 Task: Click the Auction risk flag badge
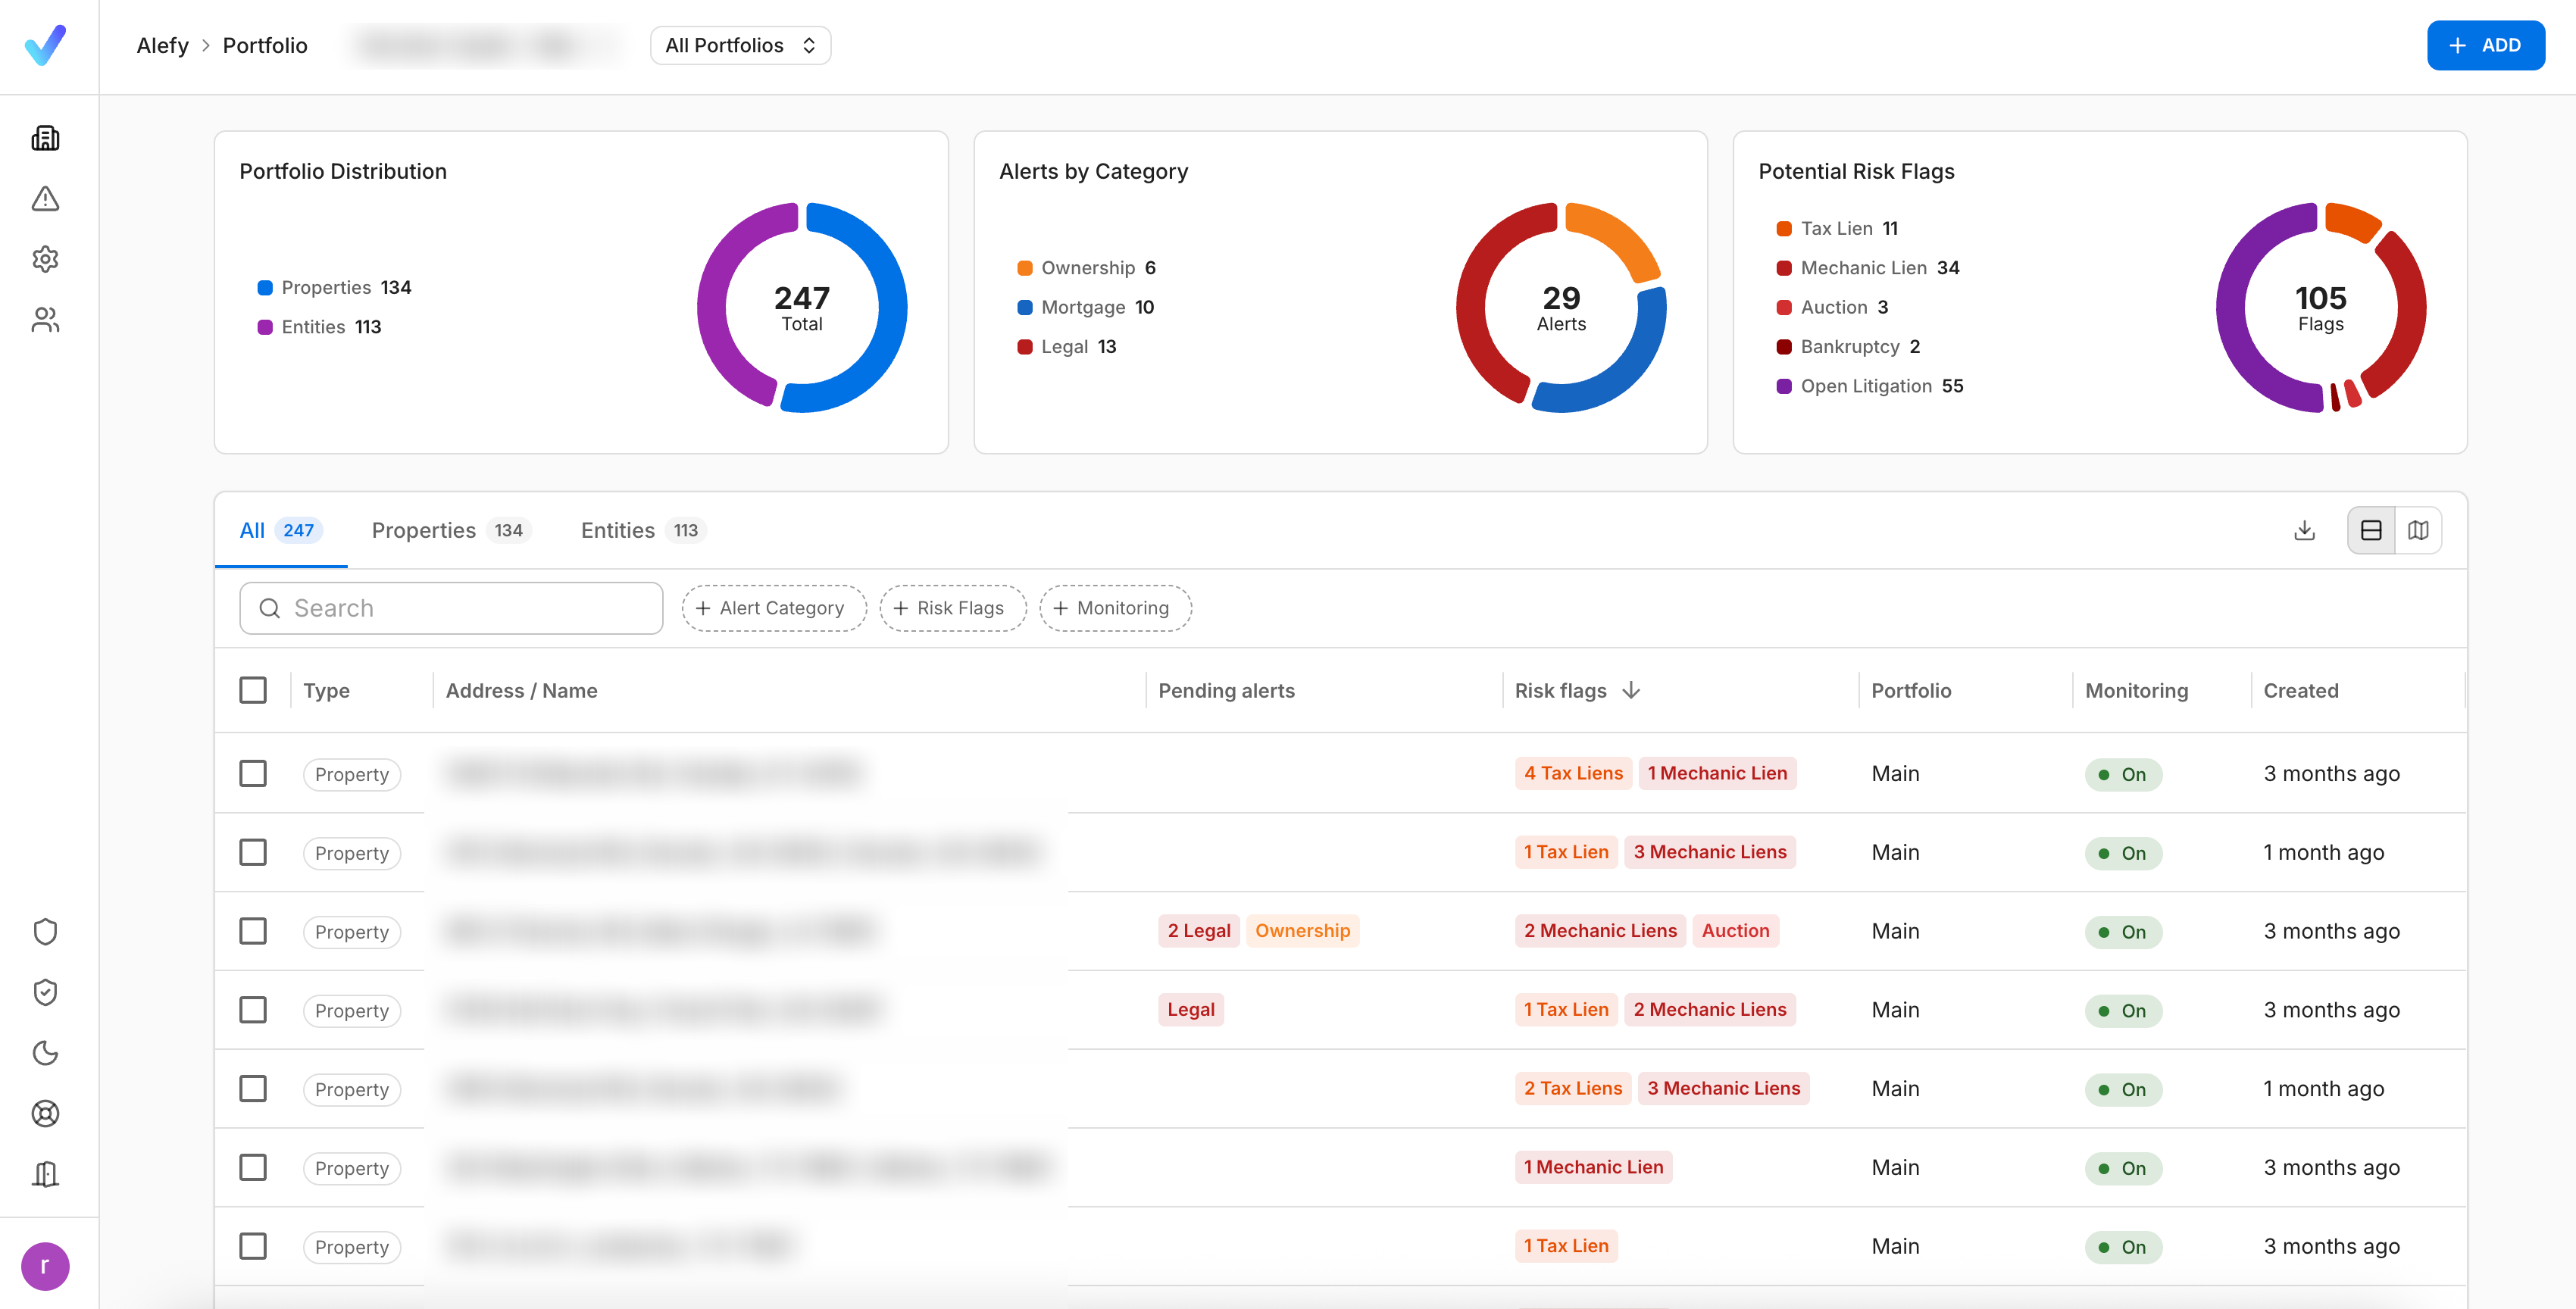1735,931
